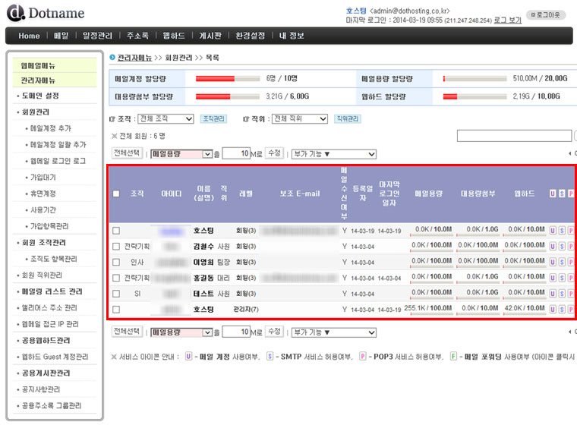Click the Dotname logo
Viewport: 577px width, 425px height.
46,13
